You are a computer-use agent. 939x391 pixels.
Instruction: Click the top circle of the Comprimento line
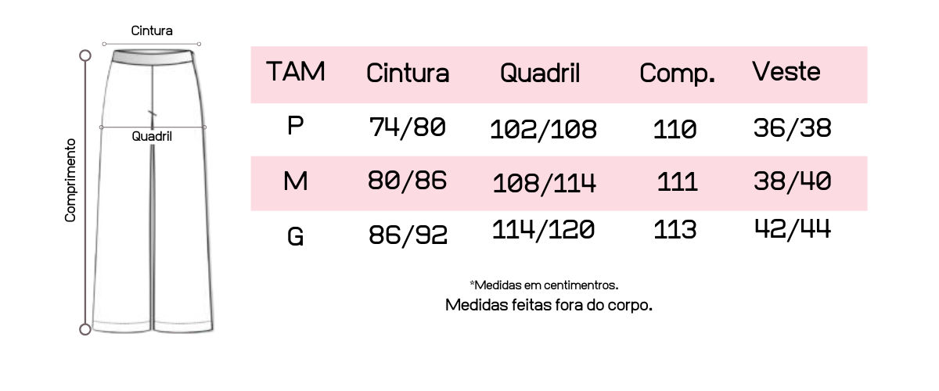coord(85,56)
